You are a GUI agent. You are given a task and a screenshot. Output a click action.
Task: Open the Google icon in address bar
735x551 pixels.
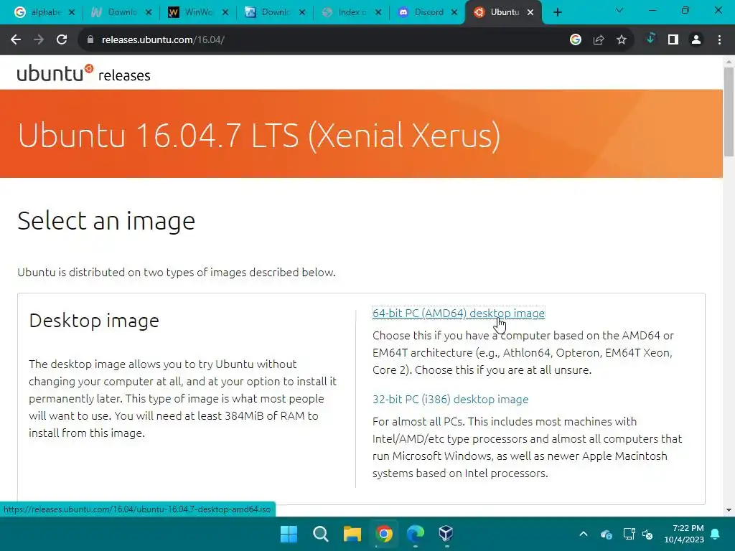576,40
